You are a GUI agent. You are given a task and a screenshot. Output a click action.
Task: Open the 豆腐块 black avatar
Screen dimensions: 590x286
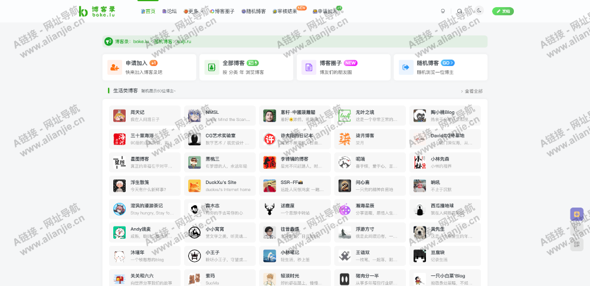point(419,256)
